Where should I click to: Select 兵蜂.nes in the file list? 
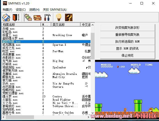click(8, 29)
